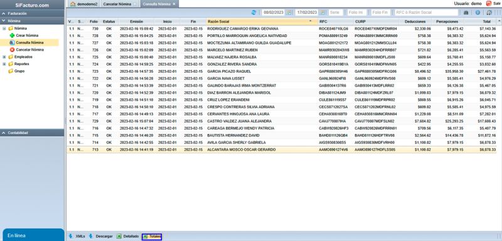Expand the Facturación accordion panel
Viewport: 502px width, 241px height.
tap(32, 14)
